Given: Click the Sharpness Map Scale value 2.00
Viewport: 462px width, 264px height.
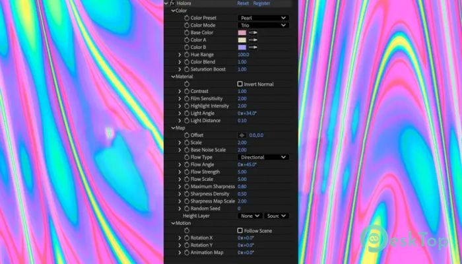Looking at the screenshot, I should pyautogui.click(x=242, y=201).
